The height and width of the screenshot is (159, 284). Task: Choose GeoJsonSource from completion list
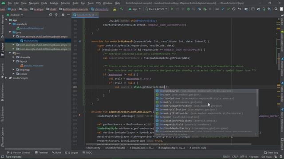coord(205,91)
